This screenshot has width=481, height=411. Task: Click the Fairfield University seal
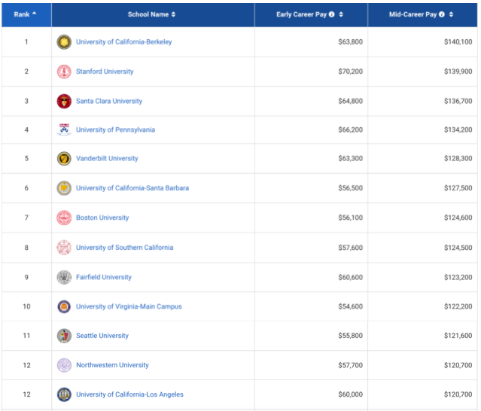click(x=64, y=277)
